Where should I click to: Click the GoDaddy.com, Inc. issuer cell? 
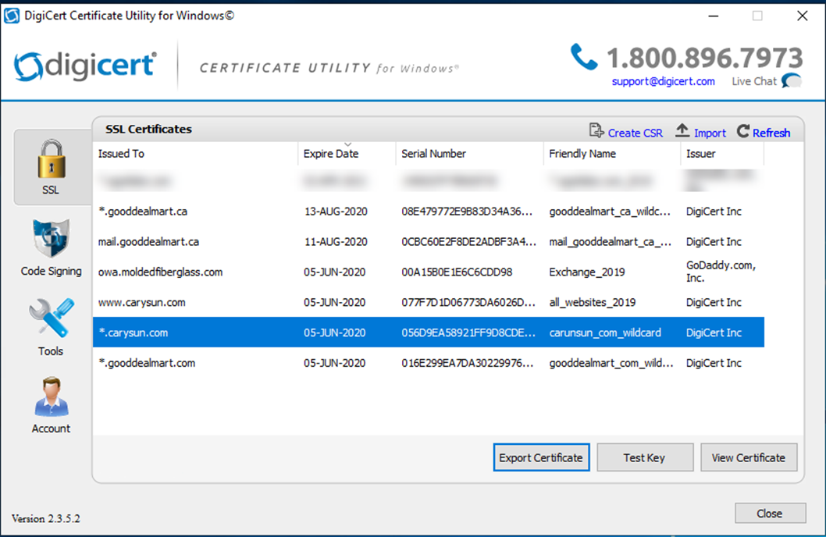(x=721, y=272)
